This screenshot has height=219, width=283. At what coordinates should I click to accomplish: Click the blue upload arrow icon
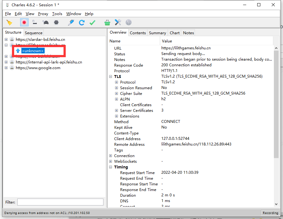pos(18,51)
